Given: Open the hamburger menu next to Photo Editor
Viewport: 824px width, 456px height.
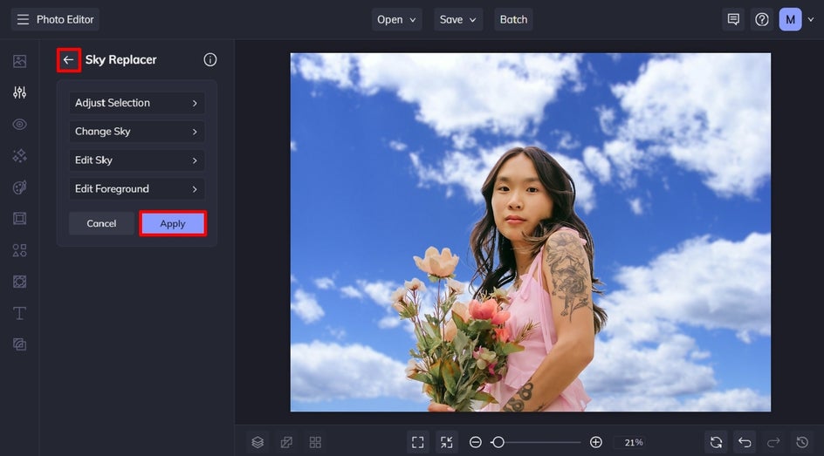Looking at the screenshot, I should pos(23,19).
